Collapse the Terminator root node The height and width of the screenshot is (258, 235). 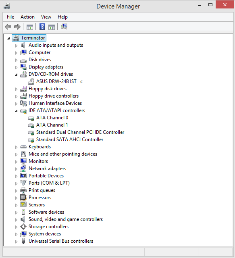click(x=8, y=39)
